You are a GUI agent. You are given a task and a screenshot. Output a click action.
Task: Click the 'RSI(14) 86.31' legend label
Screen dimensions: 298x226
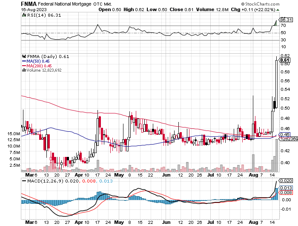point(44,15)
